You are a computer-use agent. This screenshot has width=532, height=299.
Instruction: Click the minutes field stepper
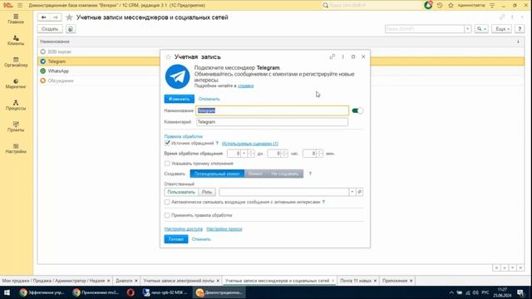click(x=319, y=154)
